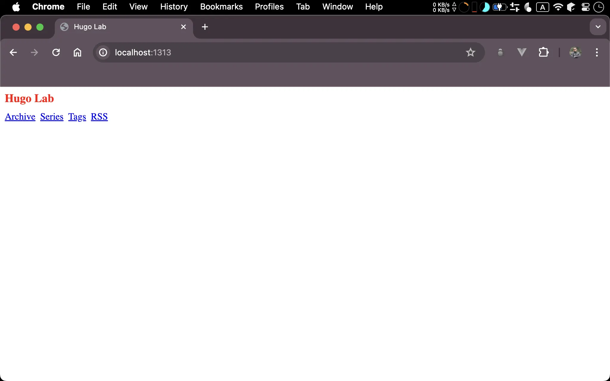
Task: Reload the current page
Action: pyautogui.click(x=56, y=53)
